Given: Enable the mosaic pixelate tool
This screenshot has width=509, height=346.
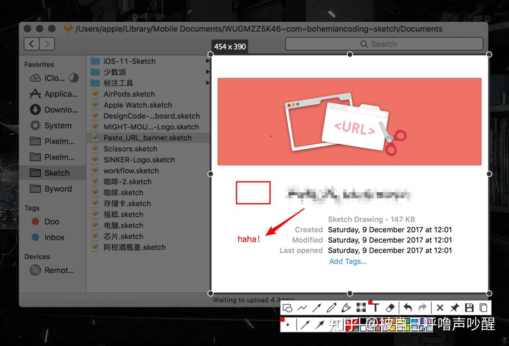Looking at the screenshot, I should click(361, 307).
